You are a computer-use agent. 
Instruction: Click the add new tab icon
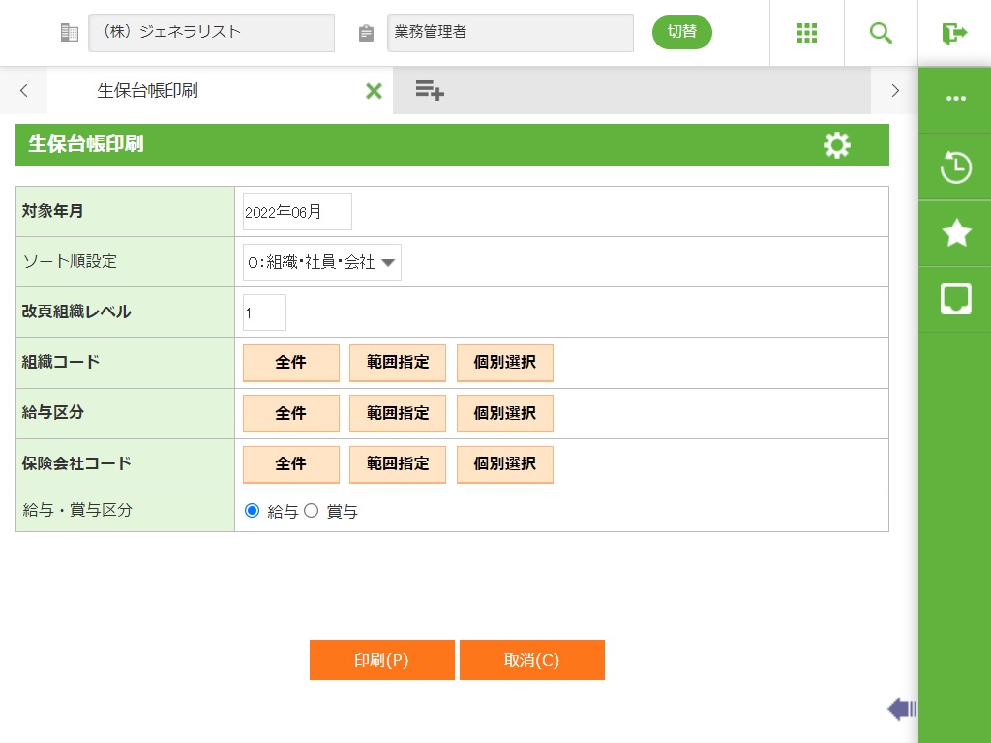pos(430,91)
